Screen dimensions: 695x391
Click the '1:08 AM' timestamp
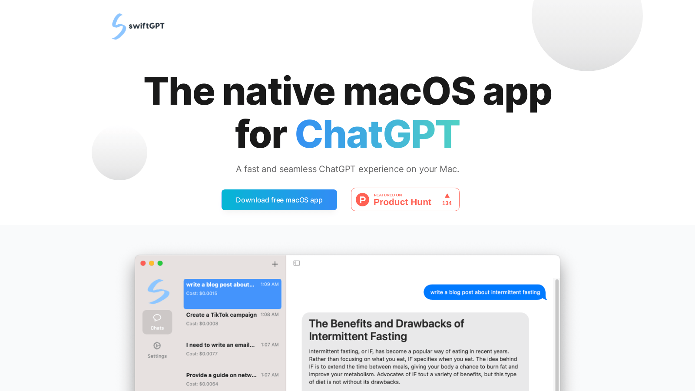[270, 315]
